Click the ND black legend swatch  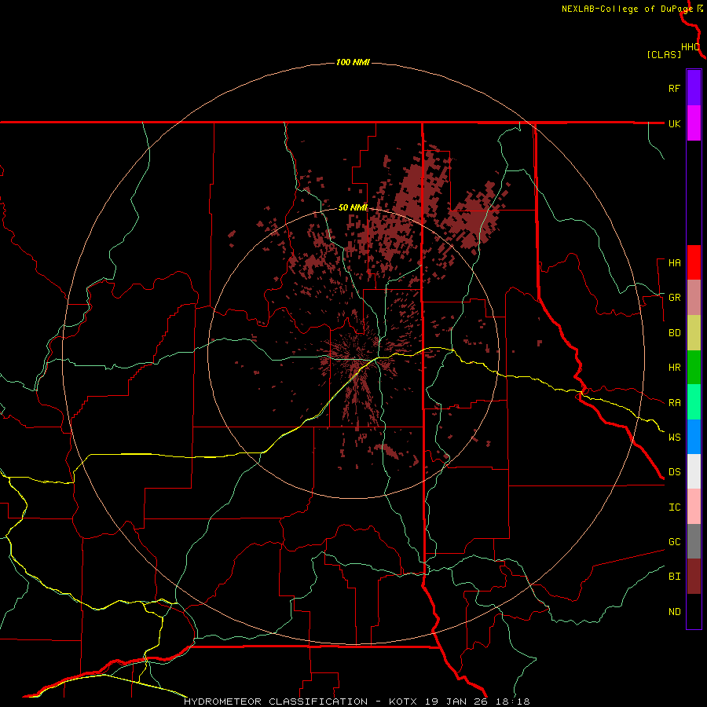[x=694, y=611]
